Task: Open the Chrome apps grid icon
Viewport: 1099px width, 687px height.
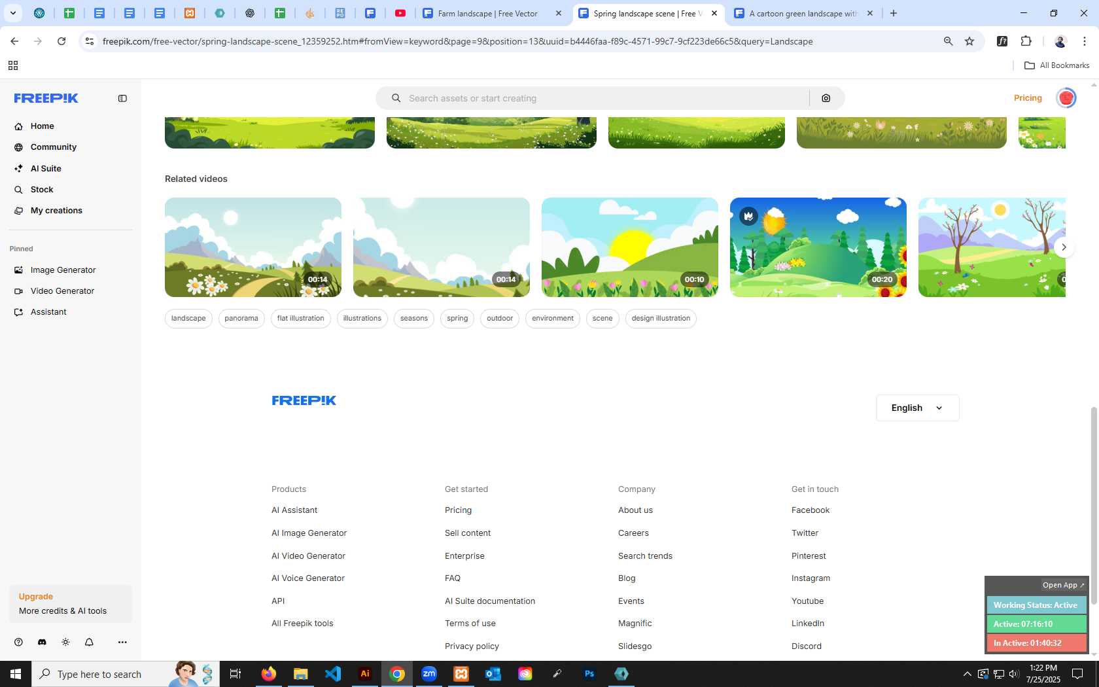Action: pos(12,65)
